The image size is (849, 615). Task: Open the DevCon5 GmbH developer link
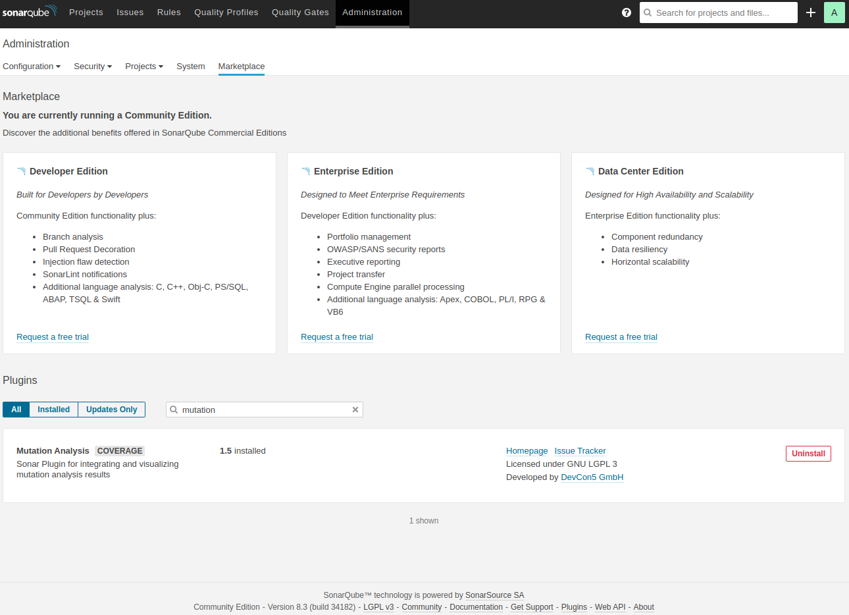(592, 477)
